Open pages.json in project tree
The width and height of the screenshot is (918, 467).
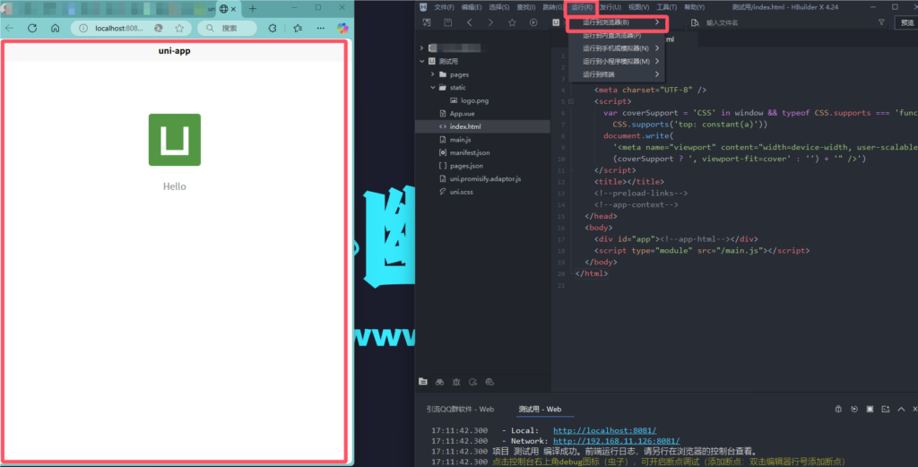466,166
